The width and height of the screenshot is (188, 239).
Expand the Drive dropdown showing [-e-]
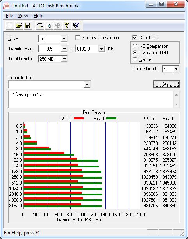(x=53, y=39)
